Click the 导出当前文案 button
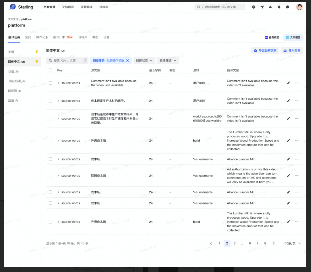Viewport: 311px width, 272px height. tap(265, 51)
